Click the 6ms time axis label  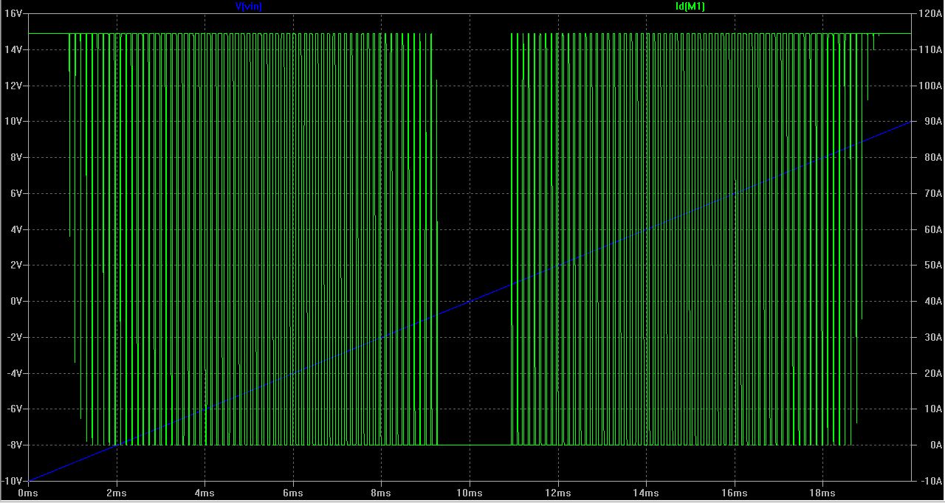coord(293,493)
